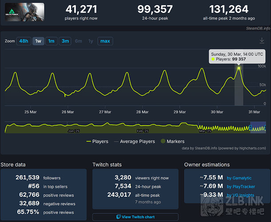
Task: Open the by VG Insights link
Action: click(x=240, y=195)
